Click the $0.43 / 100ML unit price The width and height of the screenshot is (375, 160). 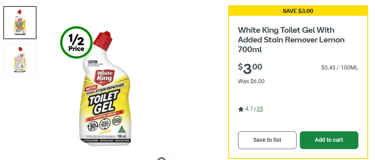click(x=340, y=68)
